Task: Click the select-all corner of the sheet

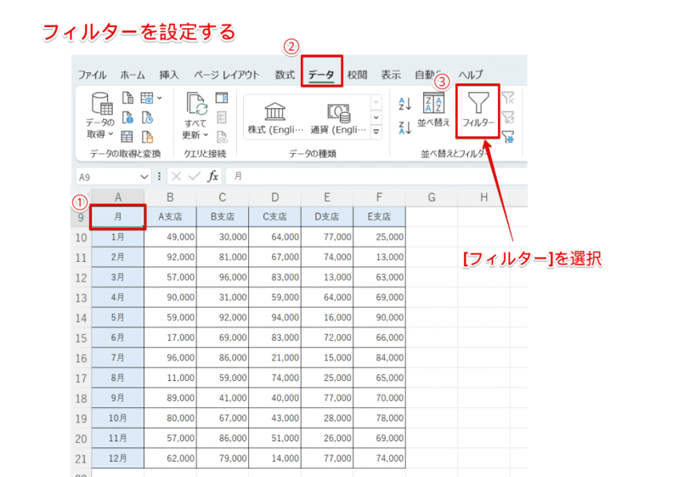Action: pos(82,197)
